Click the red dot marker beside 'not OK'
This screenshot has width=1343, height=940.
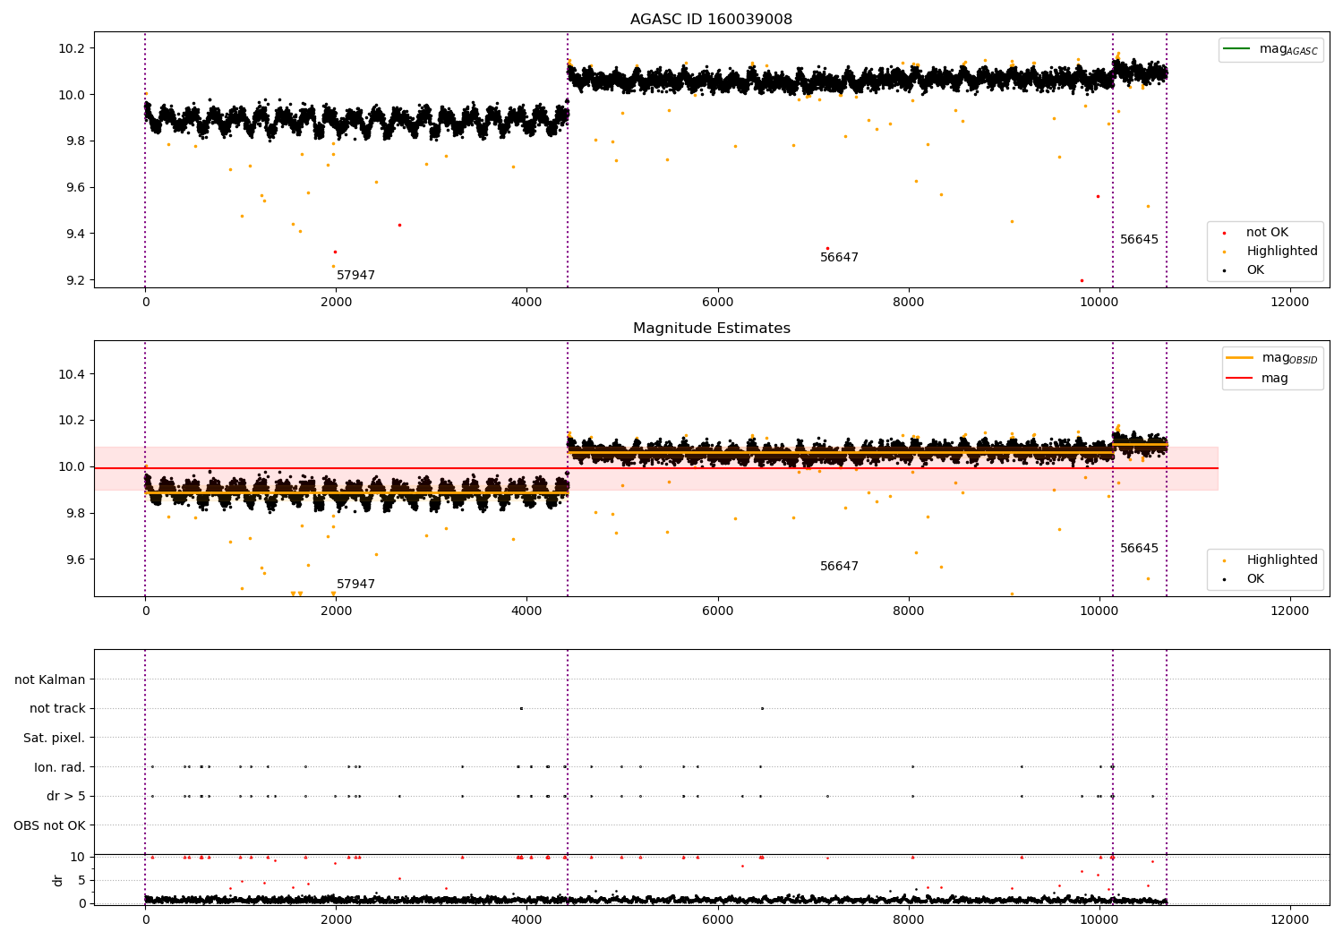point(1224,234)
